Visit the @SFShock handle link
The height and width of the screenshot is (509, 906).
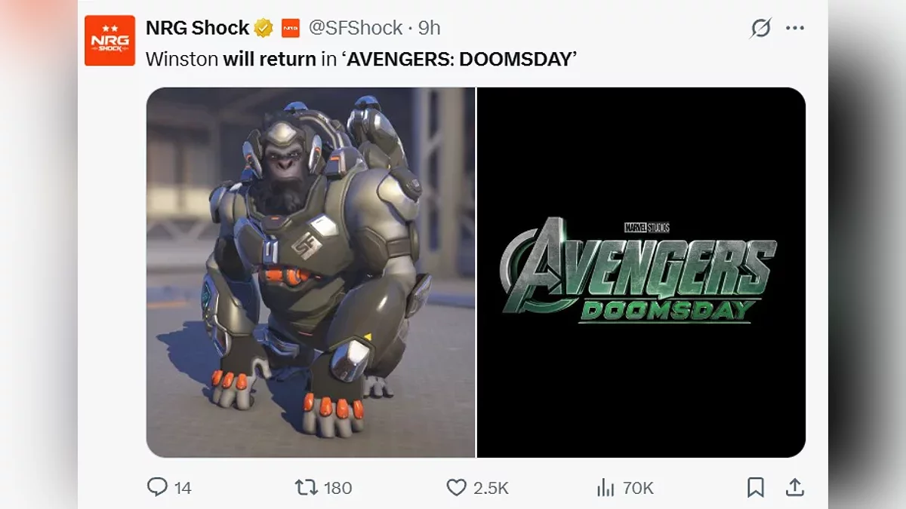click(355, 29)
